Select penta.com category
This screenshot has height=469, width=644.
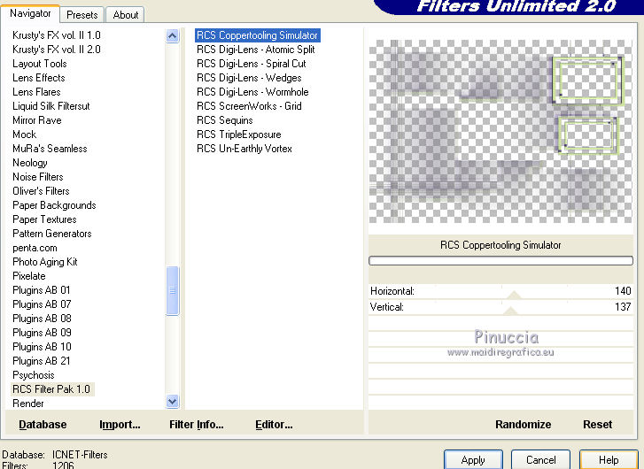point(35,248)
